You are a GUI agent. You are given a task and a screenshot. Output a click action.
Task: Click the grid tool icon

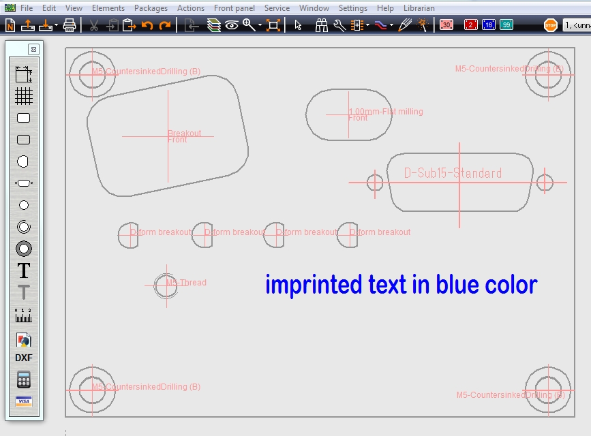click(24, 96)
